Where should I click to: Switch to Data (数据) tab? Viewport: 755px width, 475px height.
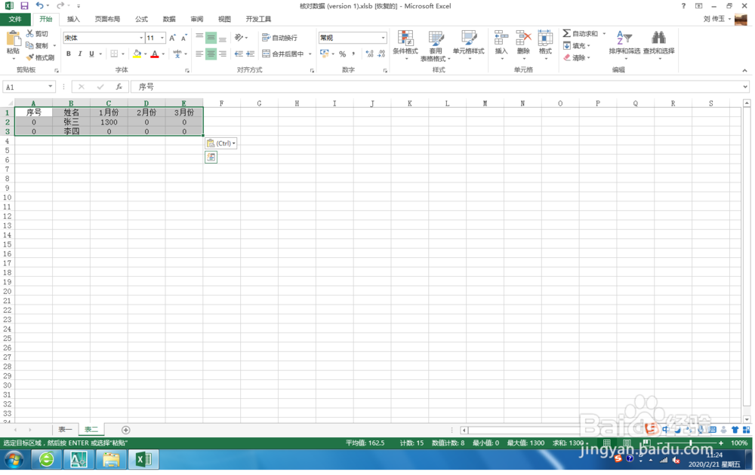click(169, 19)
